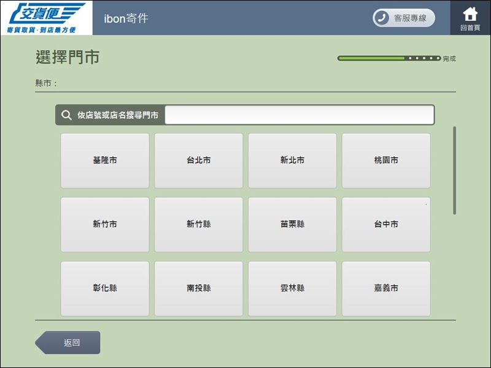The image size is (491, 368).
Task: Click the 交貨便 logo
Action: (x=47, y=17)
